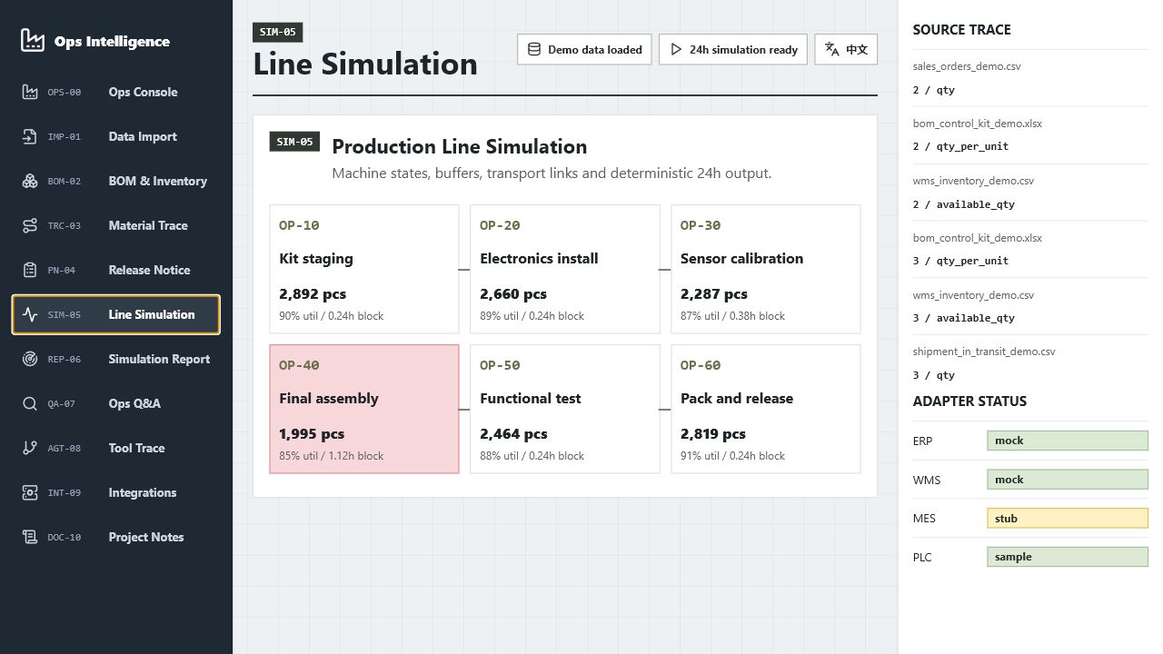Click the Project Notes scroll icon

point(30,537)
